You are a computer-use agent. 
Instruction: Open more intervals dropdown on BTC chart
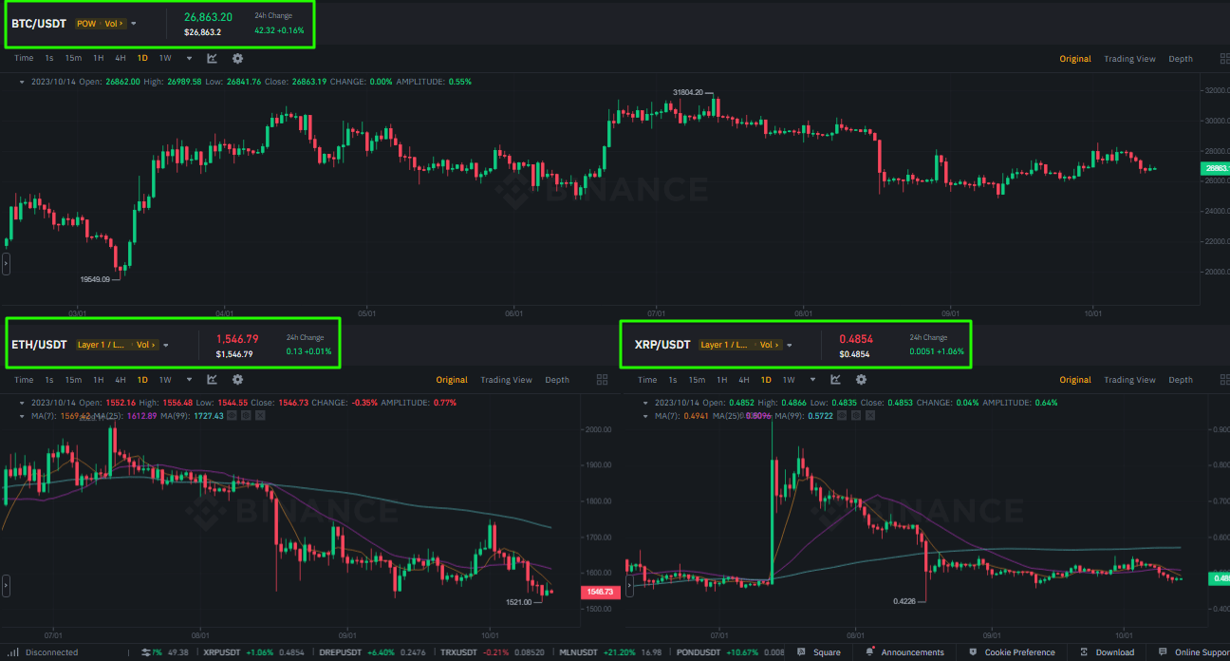[189, 59]
